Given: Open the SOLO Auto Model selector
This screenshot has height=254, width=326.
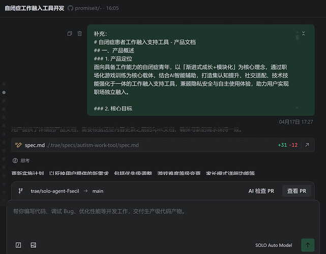Looking at the screenshot, I should click(x=274, y=245).
